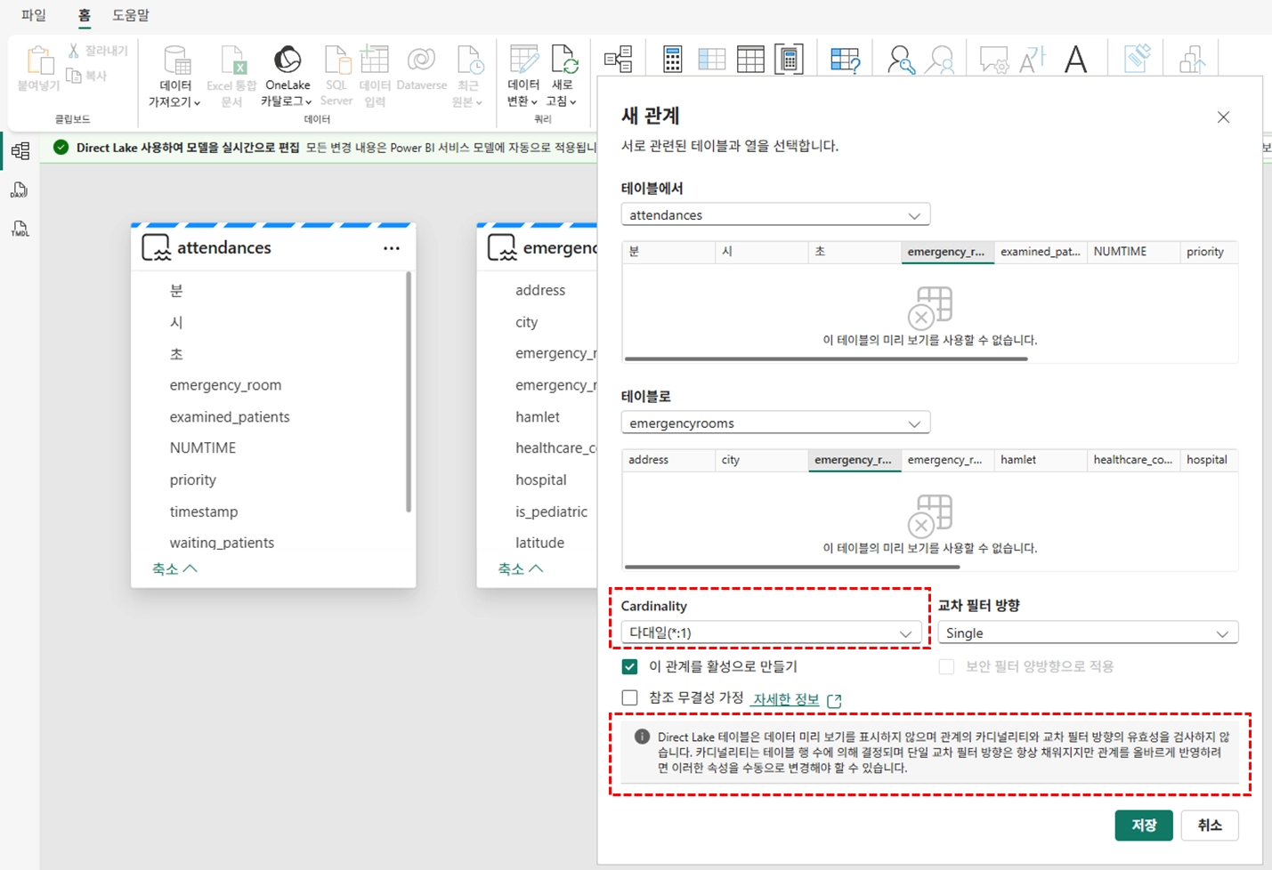The width and height of the screenshot is (1272, 870).
Task: Click the OneLake catalog icon
Action: pyautogui.click(x=287, y=60)
